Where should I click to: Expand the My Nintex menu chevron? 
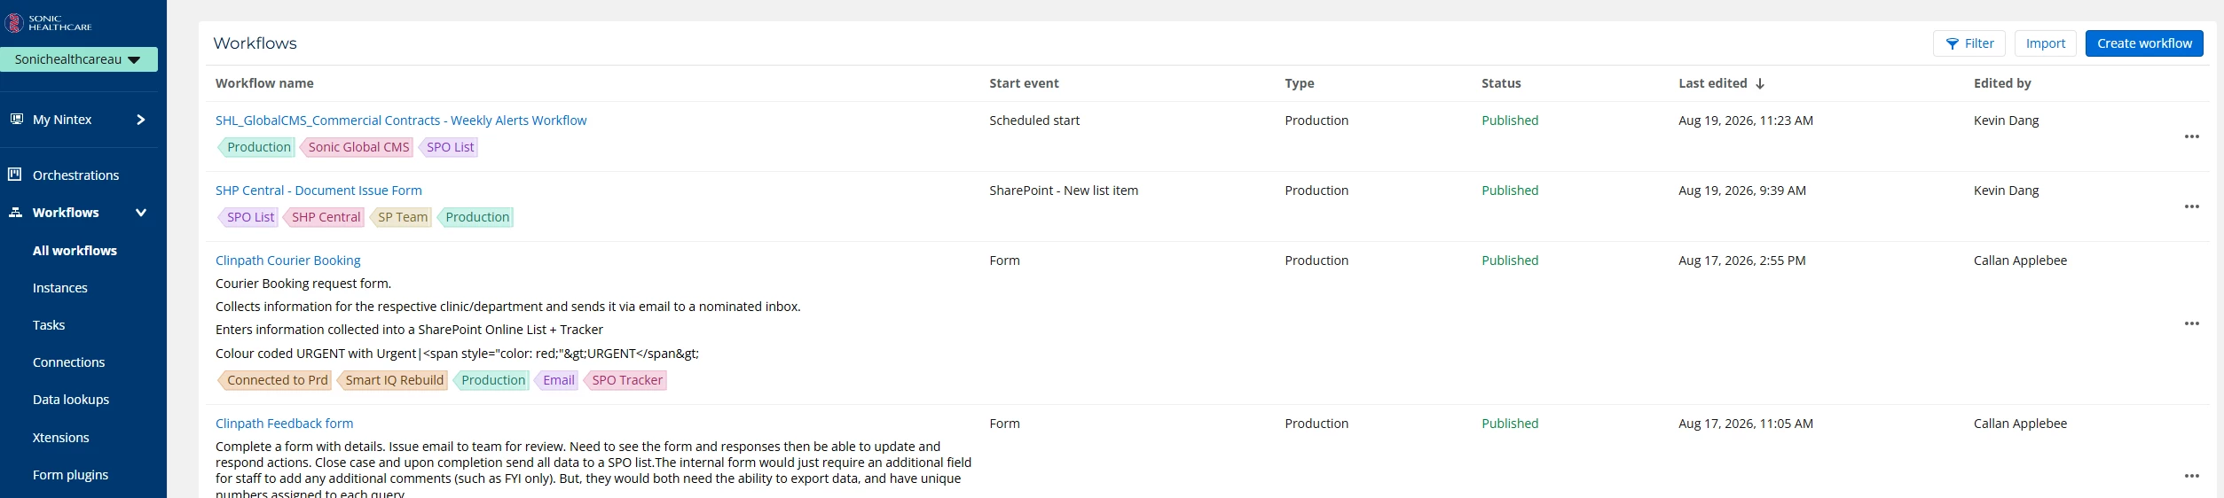[x=140, y=120]
